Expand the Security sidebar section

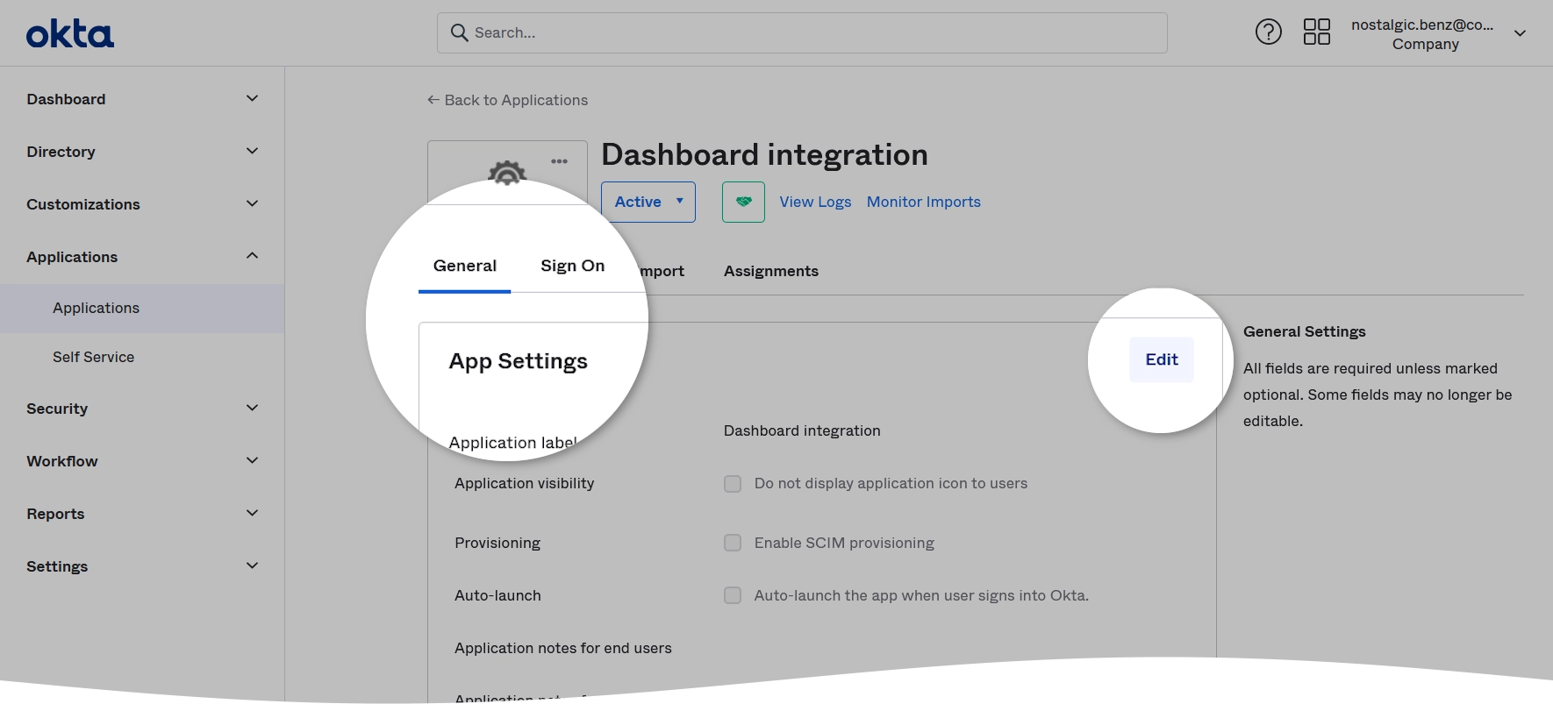pyautogui.click(x=142, y=409)
